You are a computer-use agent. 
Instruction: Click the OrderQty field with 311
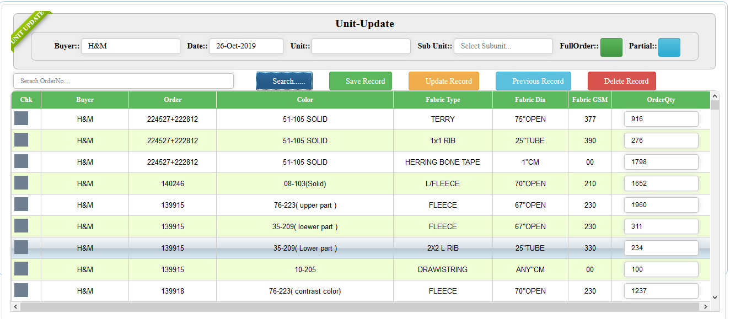coord(661,226)
